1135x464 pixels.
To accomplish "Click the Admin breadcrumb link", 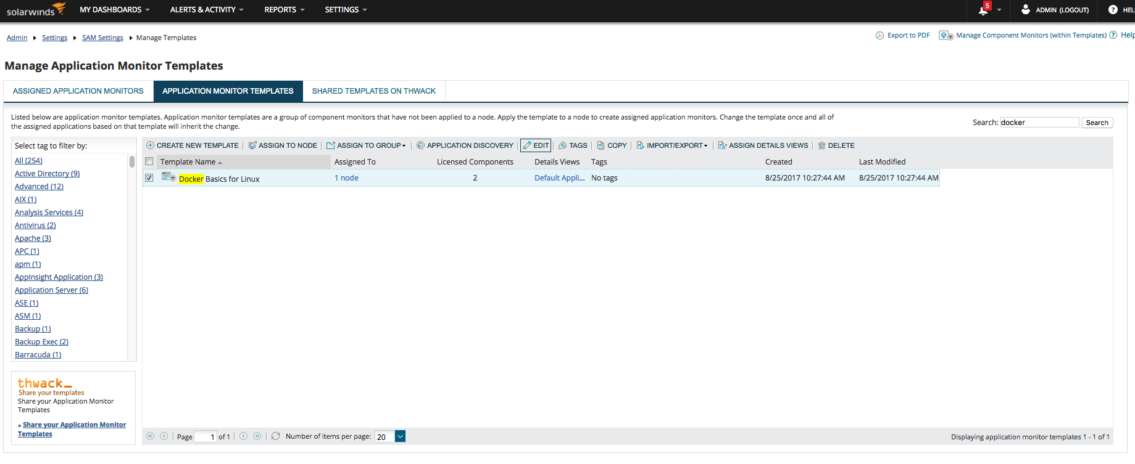I will [17, 38].
